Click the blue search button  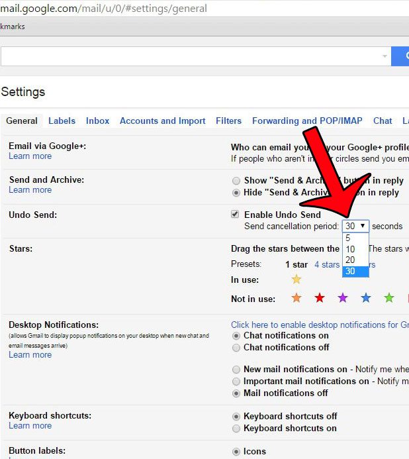[400, 56]
